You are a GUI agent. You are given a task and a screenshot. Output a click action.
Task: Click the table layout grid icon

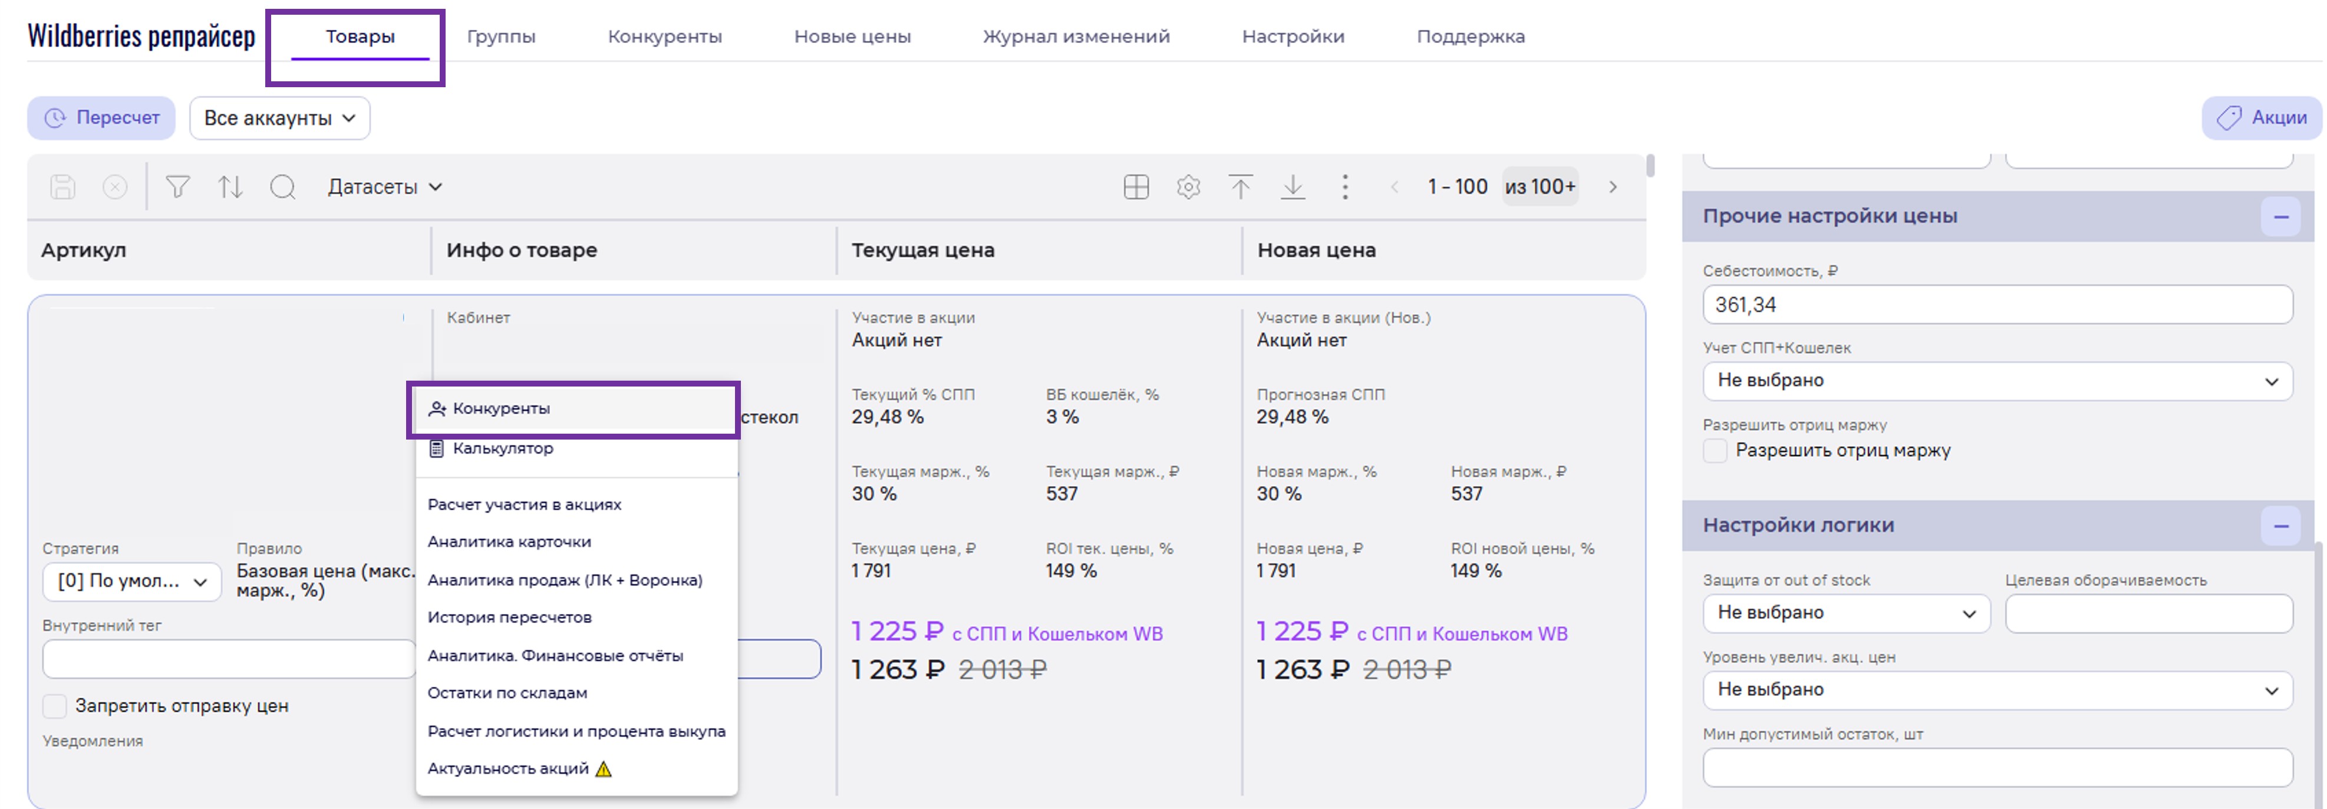tap(1135, 187)
